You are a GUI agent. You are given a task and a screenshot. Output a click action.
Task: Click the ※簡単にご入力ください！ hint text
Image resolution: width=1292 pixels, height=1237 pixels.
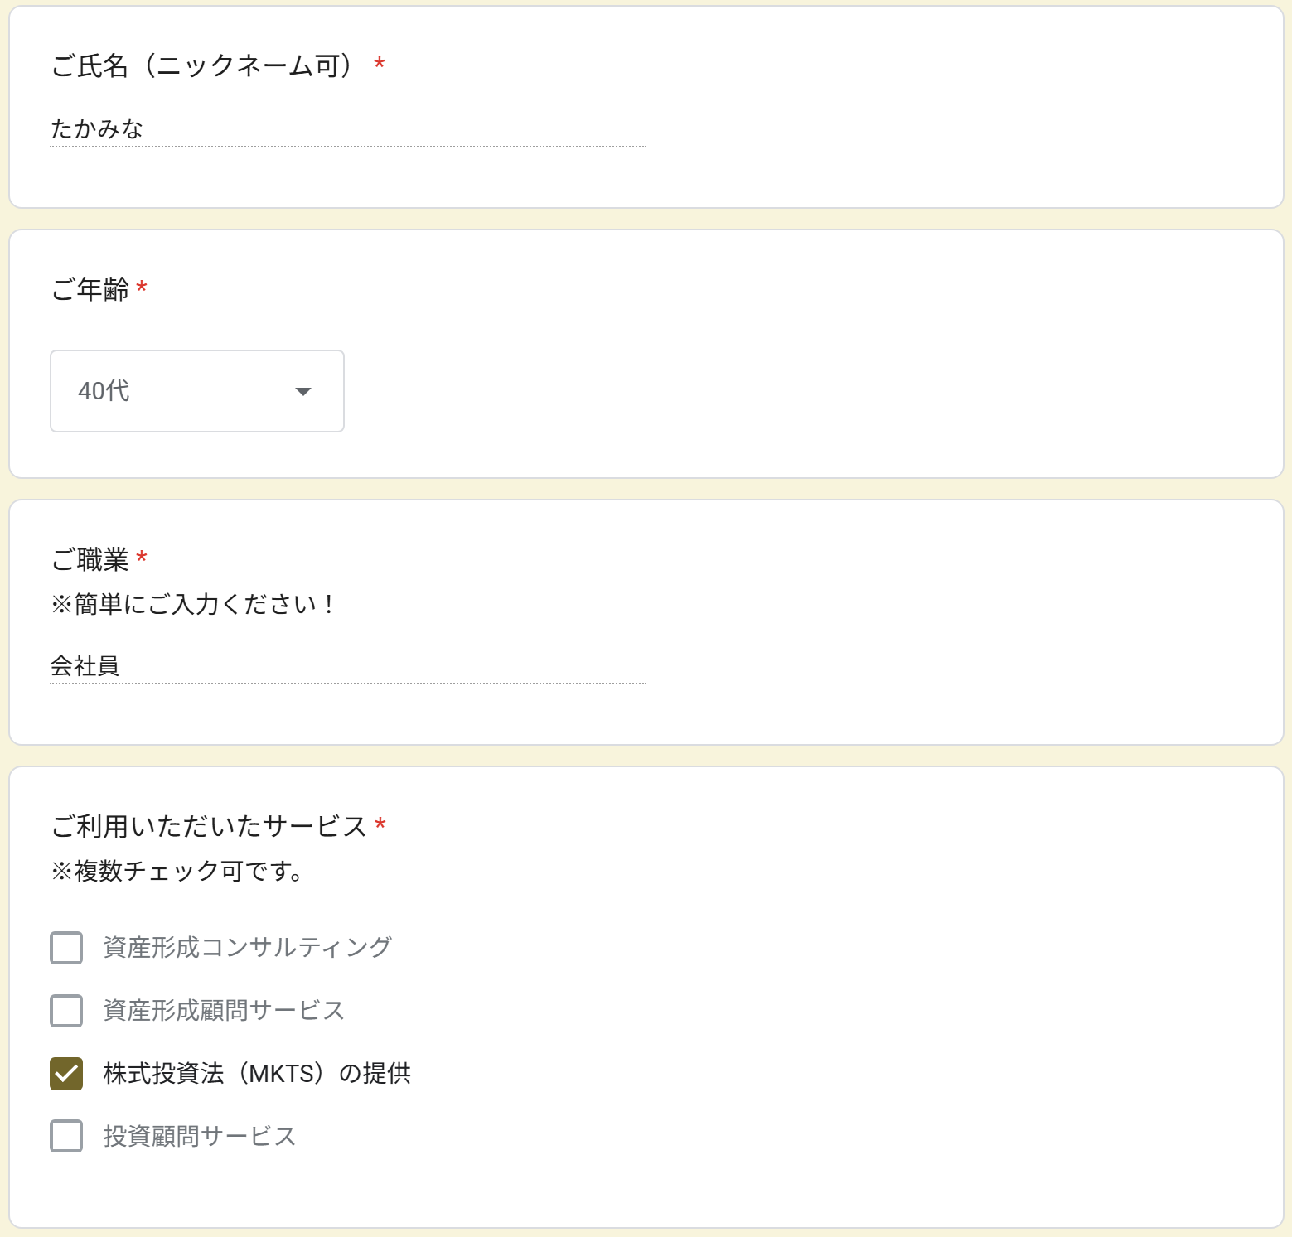click(192, 605)
